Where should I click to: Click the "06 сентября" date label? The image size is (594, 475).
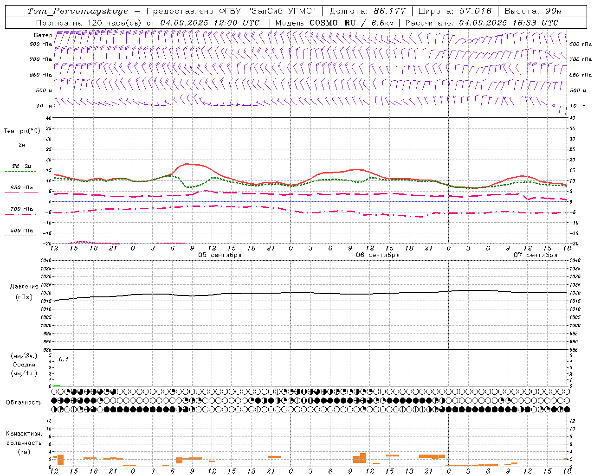point(378,255)
